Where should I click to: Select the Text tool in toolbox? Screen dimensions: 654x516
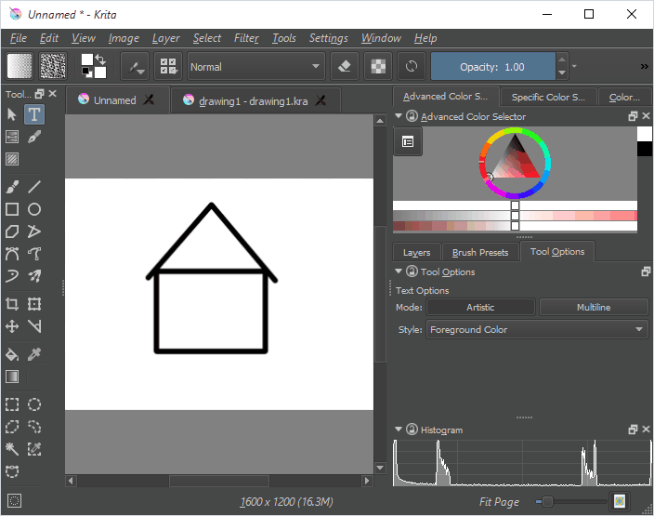pos(34,114)
